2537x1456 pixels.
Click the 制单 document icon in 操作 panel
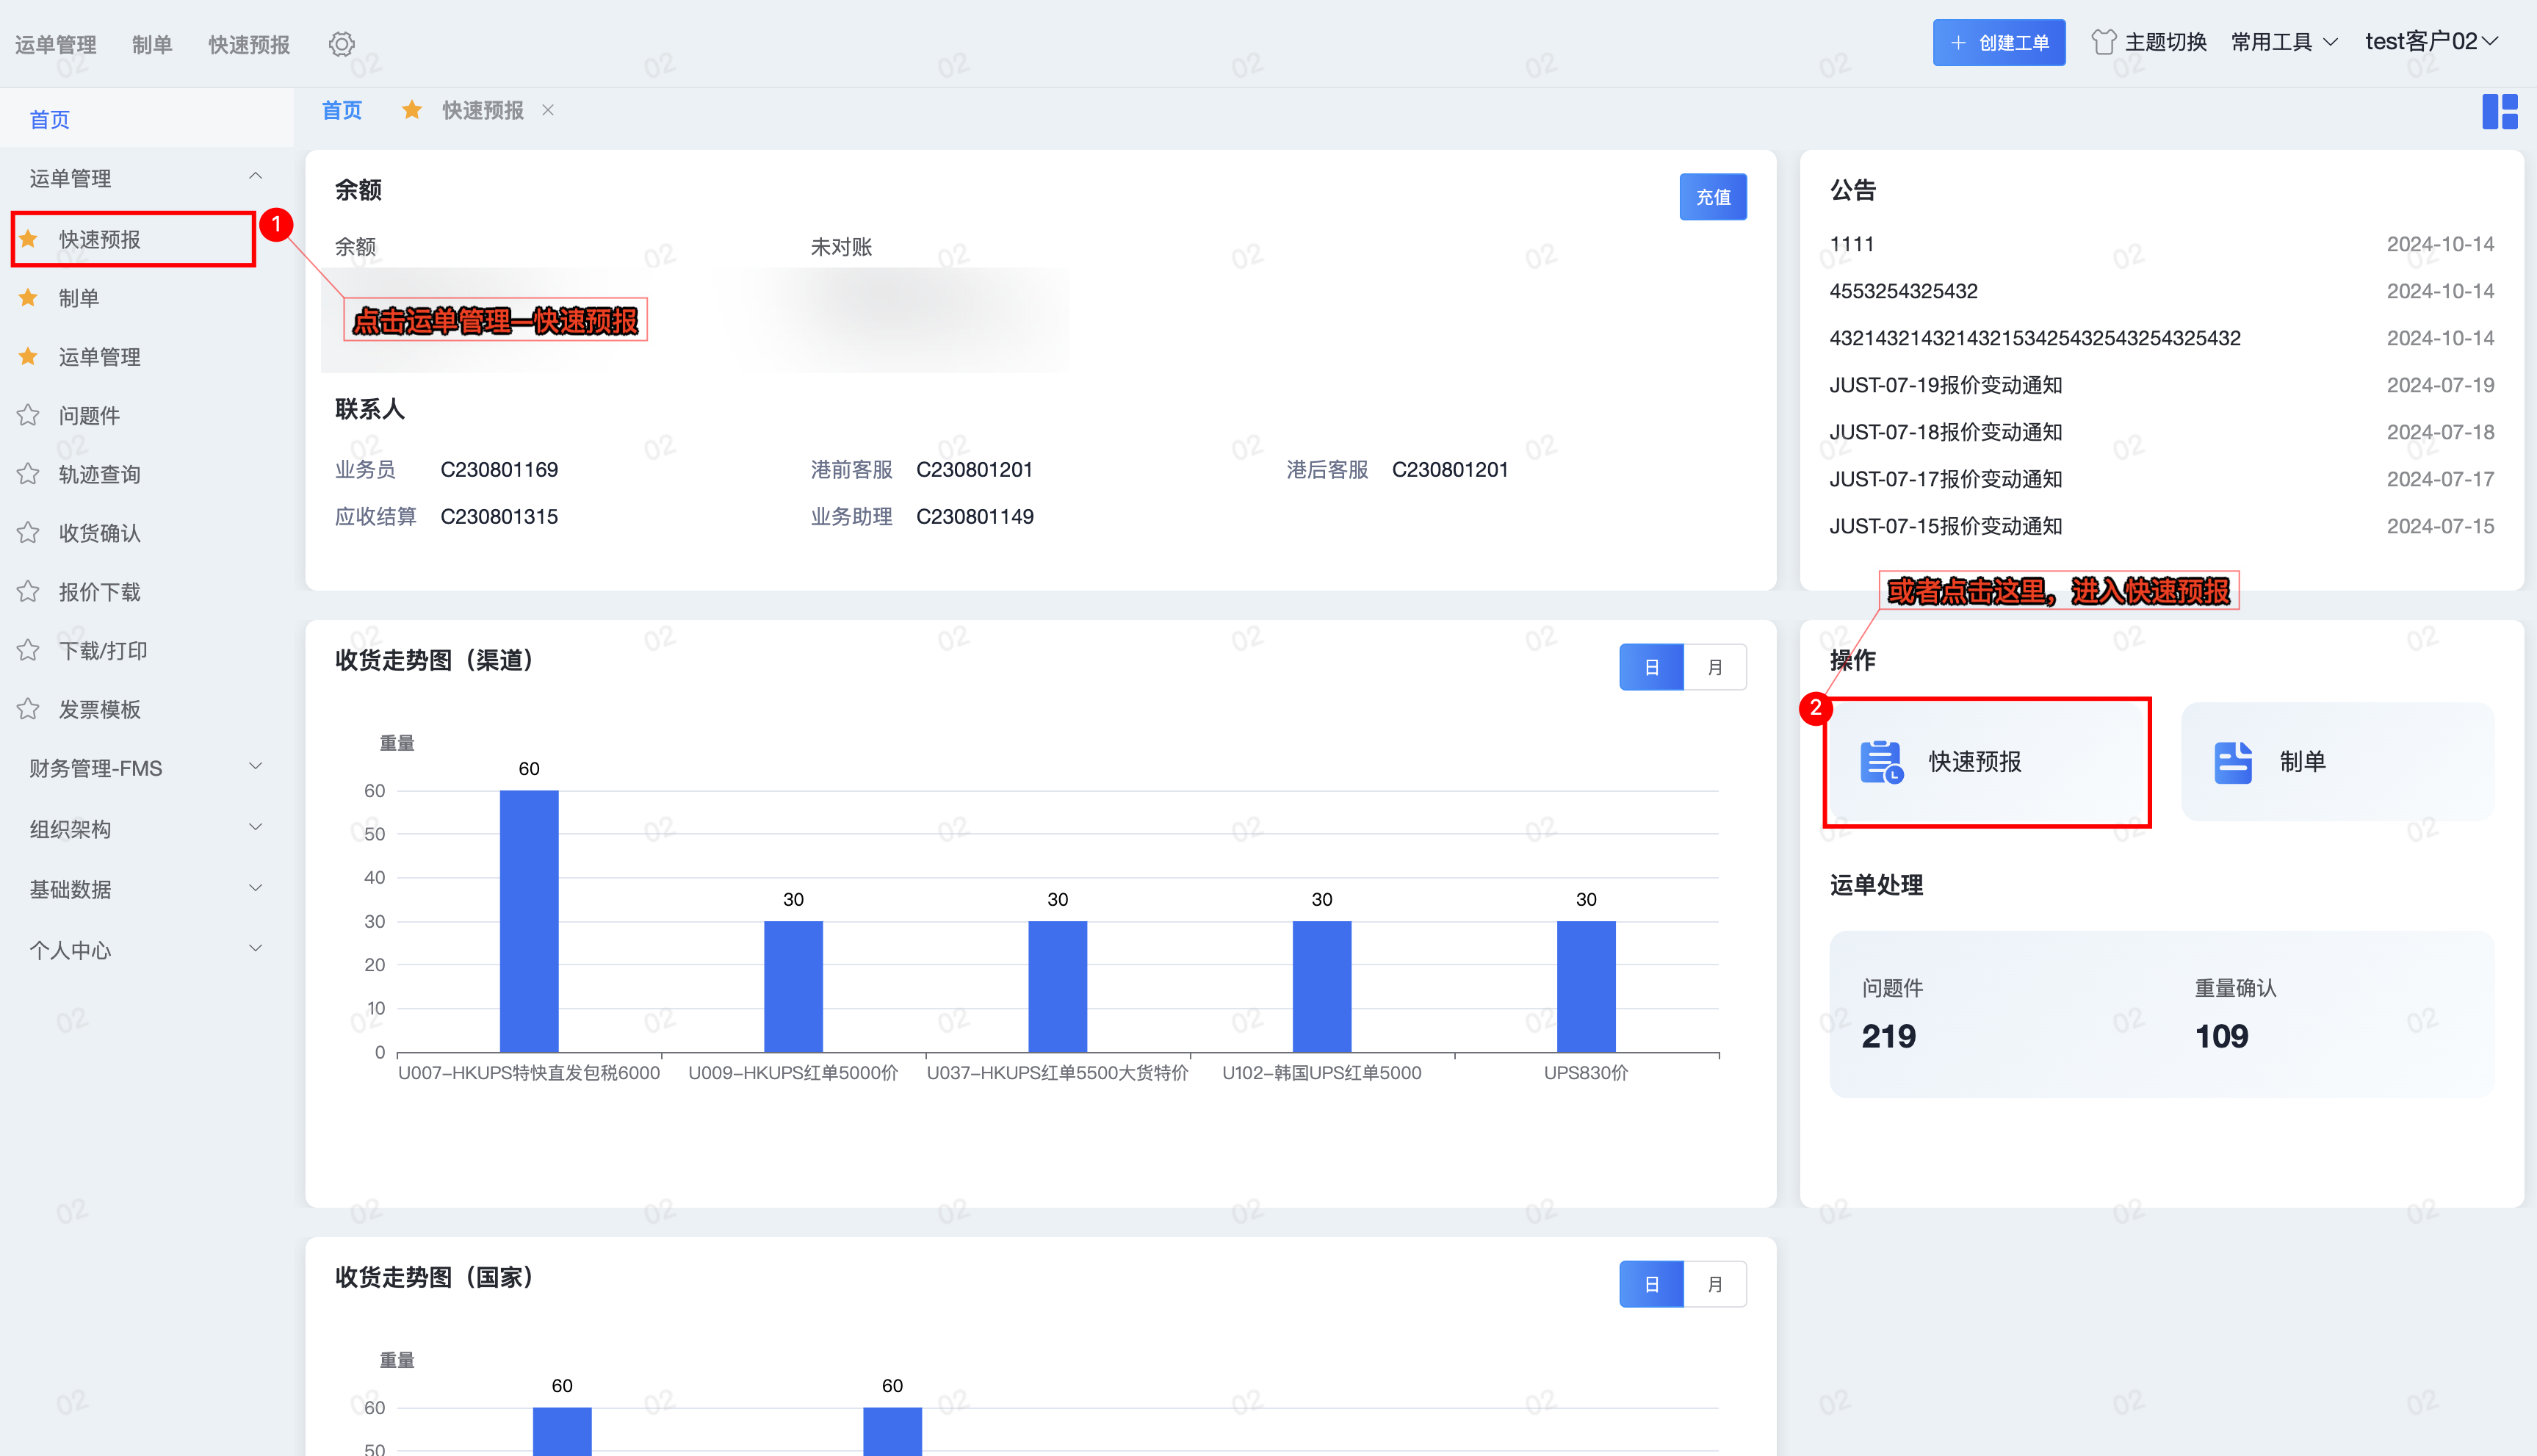click(2233, 762)
